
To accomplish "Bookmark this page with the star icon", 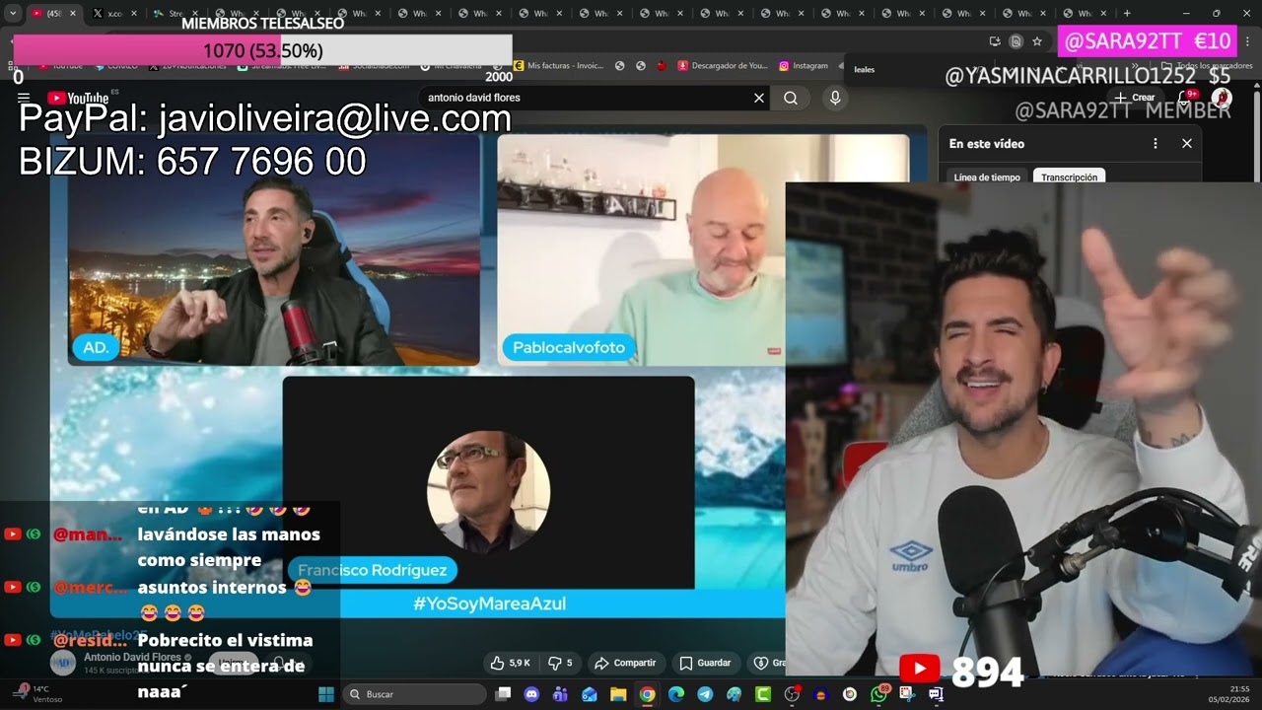I will click(x=1037, y=41).
